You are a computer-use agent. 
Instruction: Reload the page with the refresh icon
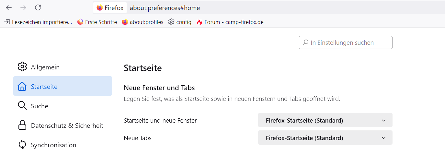[38, 7]
